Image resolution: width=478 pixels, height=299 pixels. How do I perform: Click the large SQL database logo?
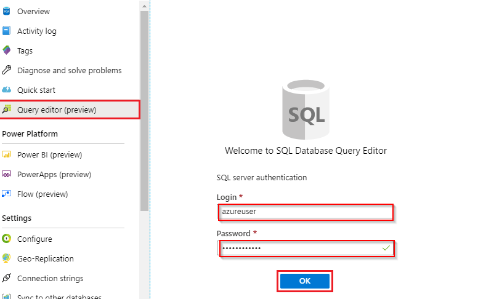click(306, 110)
